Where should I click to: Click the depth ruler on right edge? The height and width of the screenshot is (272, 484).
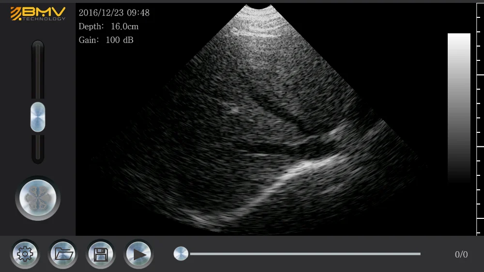point(480,118)
